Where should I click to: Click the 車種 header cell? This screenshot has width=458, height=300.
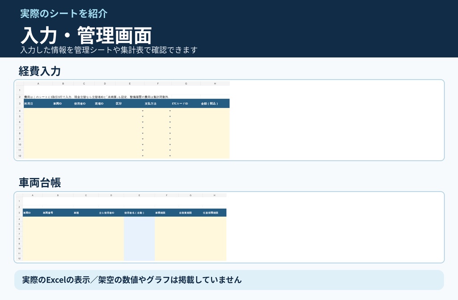tap(86, 213)
